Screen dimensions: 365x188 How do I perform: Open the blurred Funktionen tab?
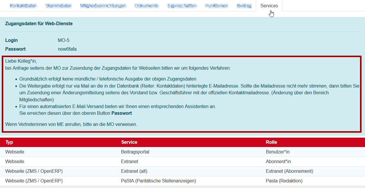[x=217, y=6]
